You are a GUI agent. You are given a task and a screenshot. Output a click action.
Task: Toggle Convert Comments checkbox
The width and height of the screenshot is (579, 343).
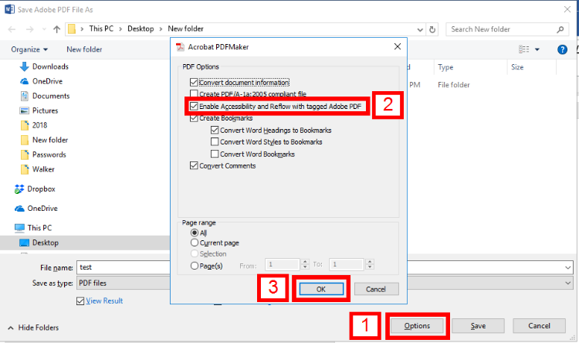[194, 165]
